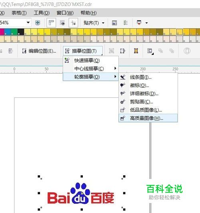Click the logo trace icon in the submenu
This screenshot has width=200, height=213.
click(x=123, y=85)
